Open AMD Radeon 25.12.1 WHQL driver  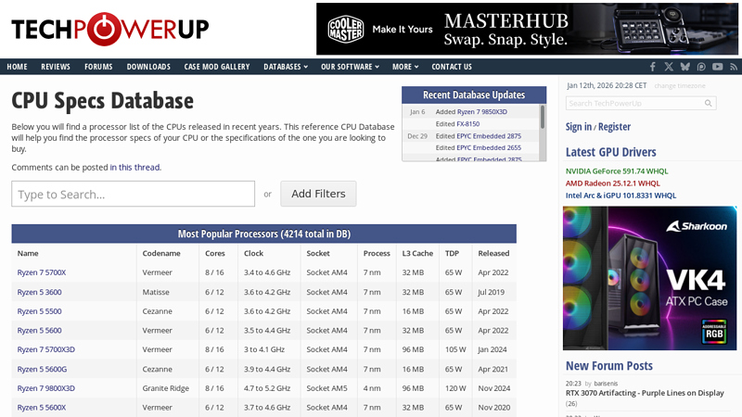(x=612, y=183)
